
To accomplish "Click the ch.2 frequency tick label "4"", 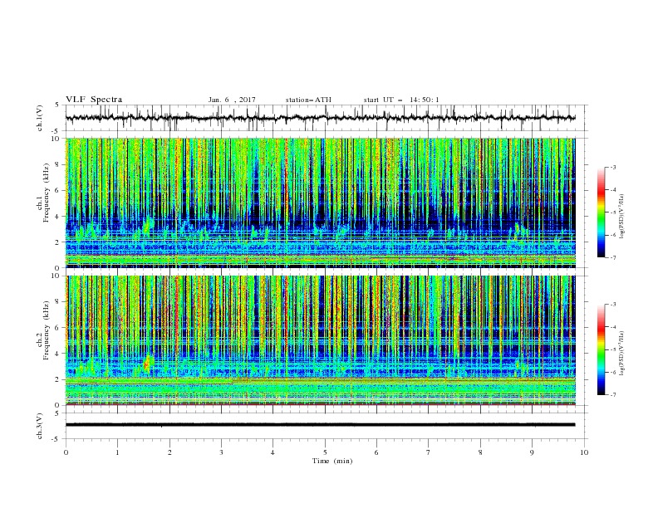I will tap(58, 354).
